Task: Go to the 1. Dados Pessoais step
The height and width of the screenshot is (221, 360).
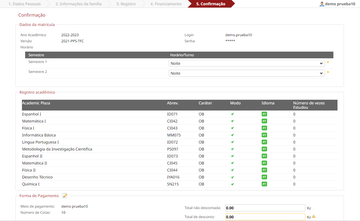Action: [25, 4]
